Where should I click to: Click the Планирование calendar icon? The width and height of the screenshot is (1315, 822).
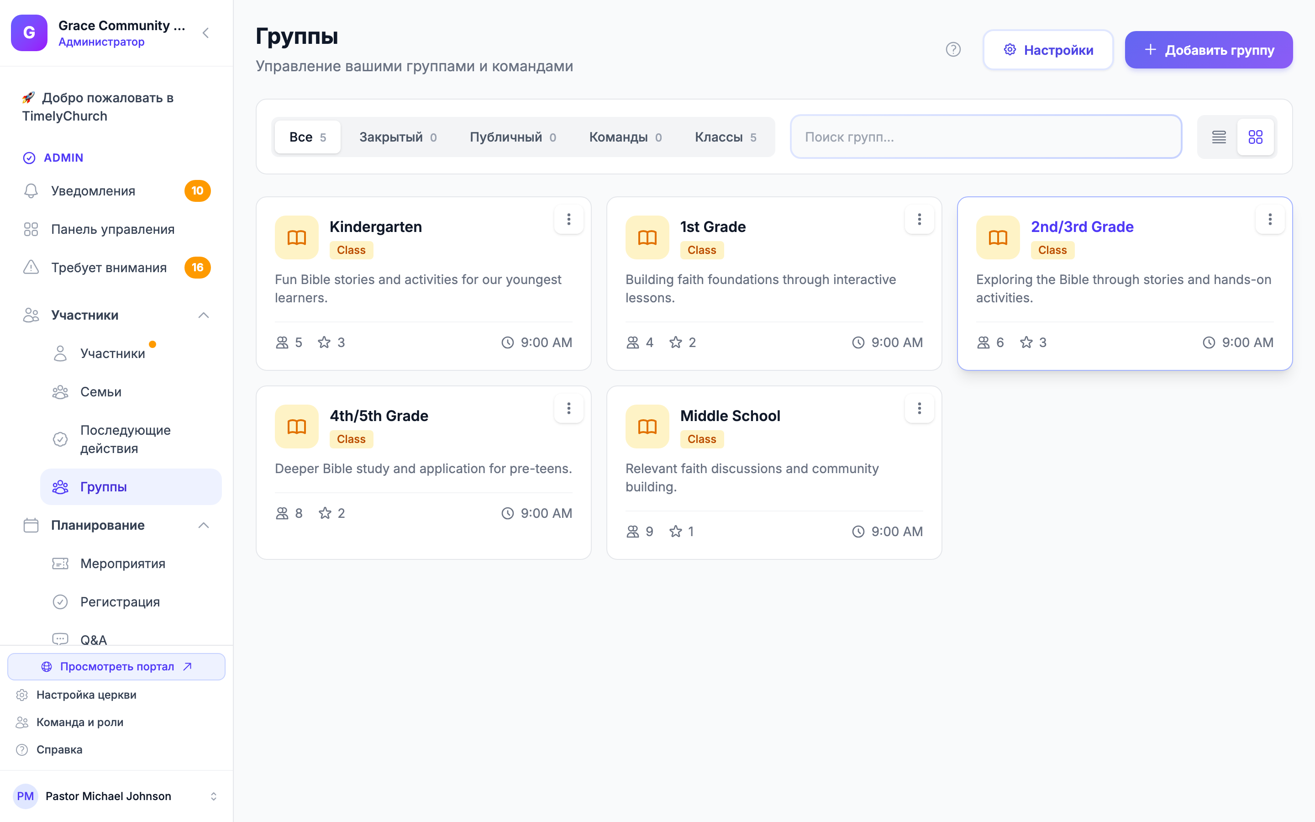[x=31, y=525]
